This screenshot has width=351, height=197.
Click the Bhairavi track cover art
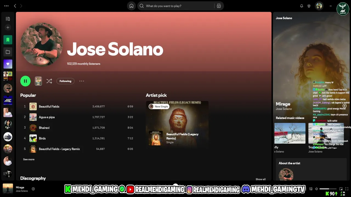(33, 128)
